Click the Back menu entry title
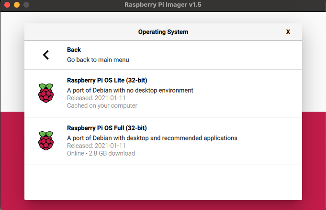This screenshot has width=326, height=210. point(74,50)
